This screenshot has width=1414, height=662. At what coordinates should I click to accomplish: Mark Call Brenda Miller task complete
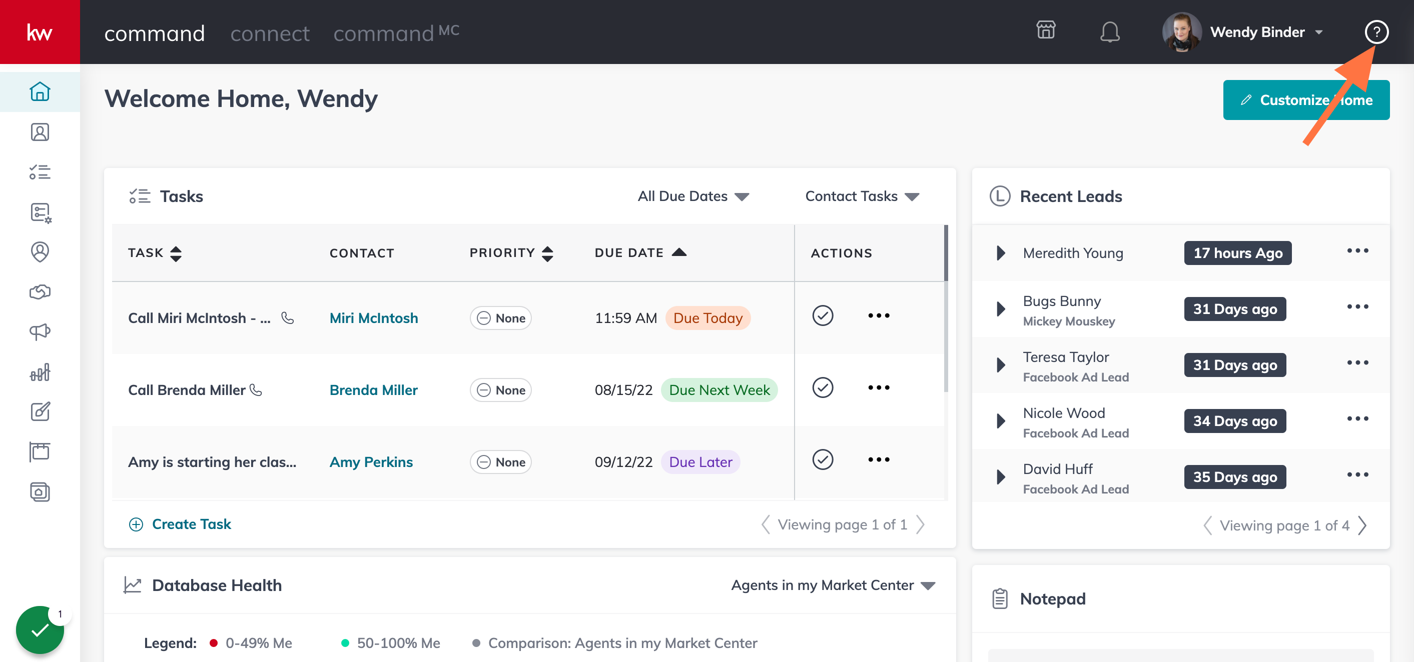click(x=822, y=388)
